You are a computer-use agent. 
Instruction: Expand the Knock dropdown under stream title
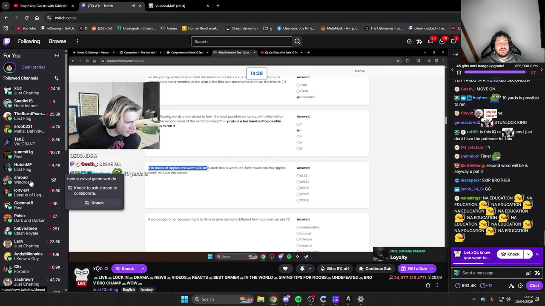click(x=143, y=269)
